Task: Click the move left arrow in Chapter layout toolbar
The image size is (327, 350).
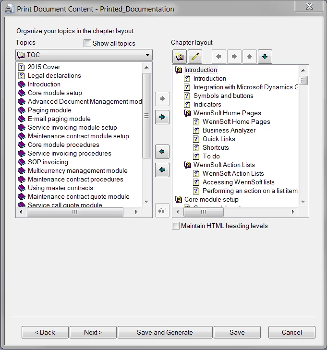Action: pyautogui.click(x=219, y=57)
